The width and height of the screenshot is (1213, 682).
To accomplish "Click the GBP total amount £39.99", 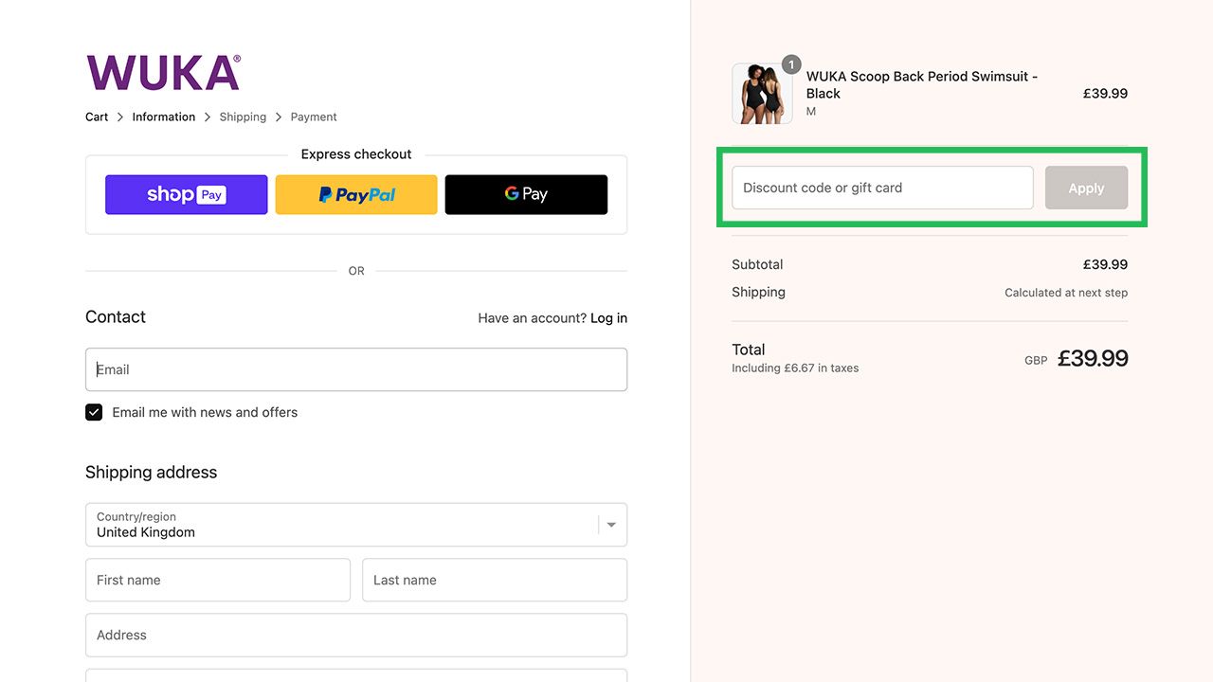I will [1093, 359].
